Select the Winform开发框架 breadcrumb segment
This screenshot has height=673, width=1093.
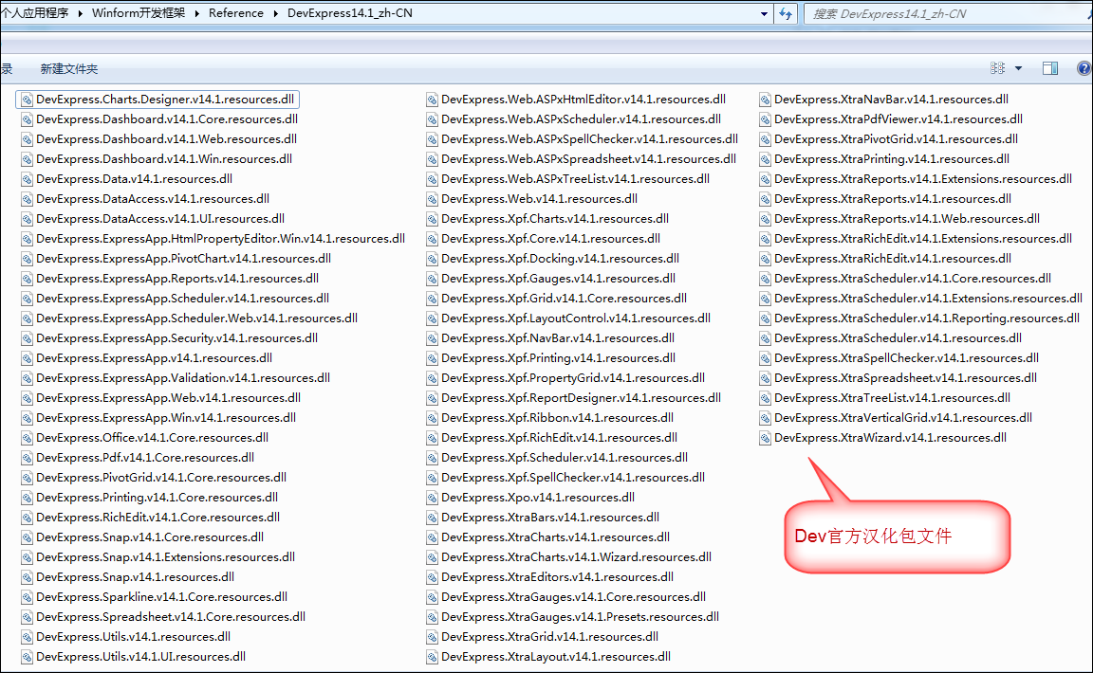[139, 13]
